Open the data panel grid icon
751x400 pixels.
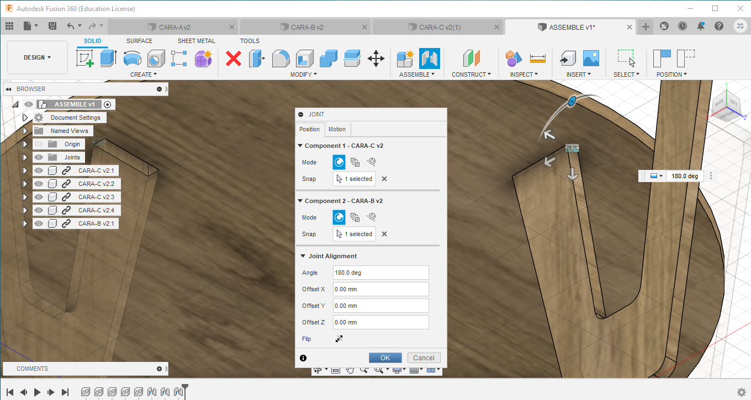[9, 26]
